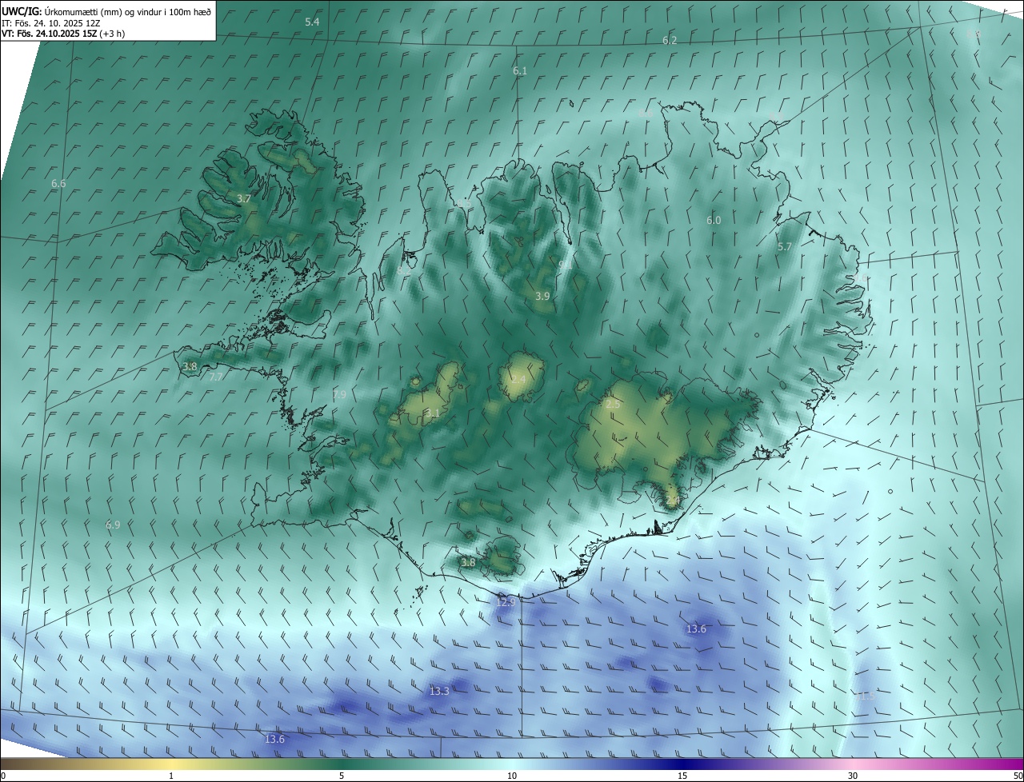Click the 6.1 value label

pyautogui.click(x=520, y=71)
